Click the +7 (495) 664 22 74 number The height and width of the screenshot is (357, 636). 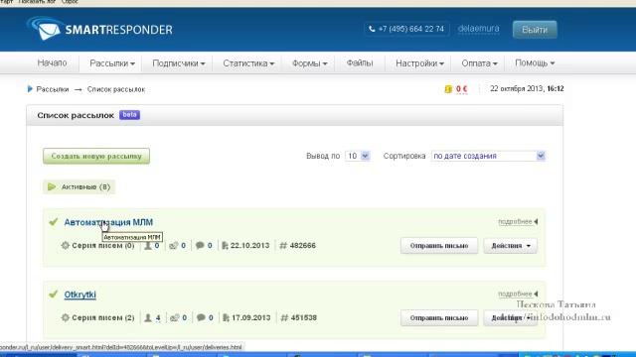click(410, 29)
